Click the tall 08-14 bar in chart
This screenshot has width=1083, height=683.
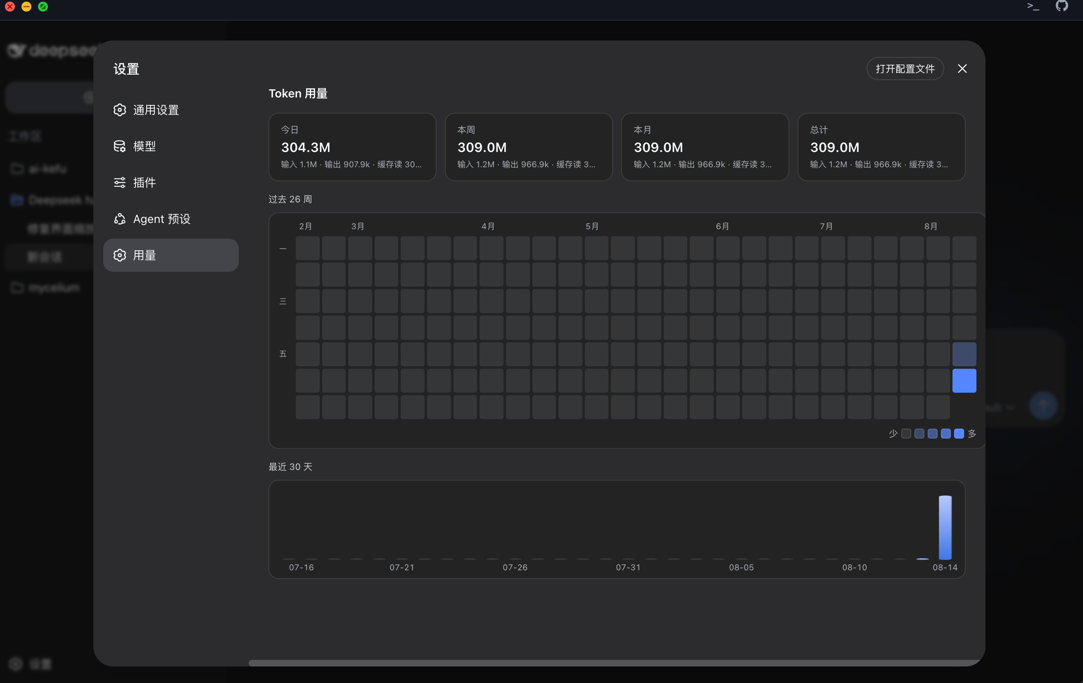tap(945, 527)
